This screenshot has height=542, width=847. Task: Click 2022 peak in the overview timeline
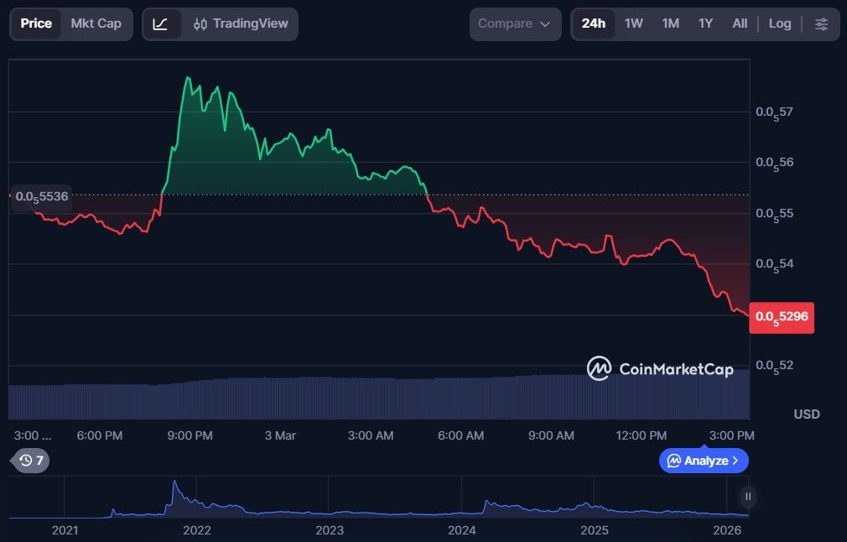pyautogui.click(x=174, y=487)
